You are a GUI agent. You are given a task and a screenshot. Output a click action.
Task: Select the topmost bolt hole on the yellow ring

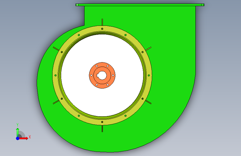pyautogui.click(x=102, y=29)
